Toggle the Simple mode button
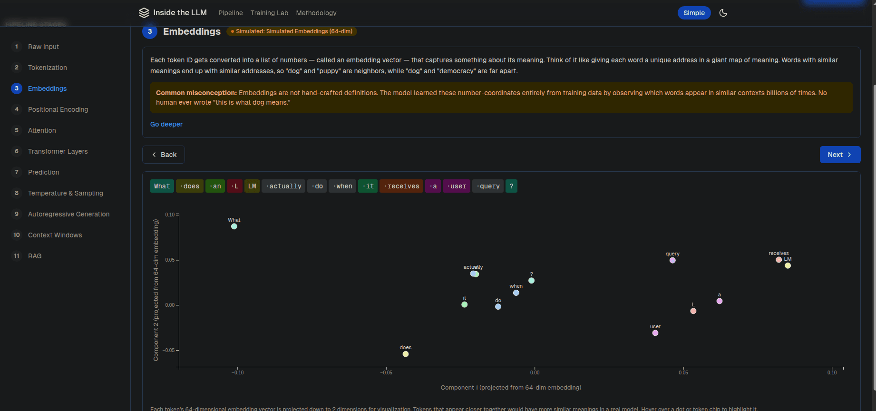 (694, 13)
